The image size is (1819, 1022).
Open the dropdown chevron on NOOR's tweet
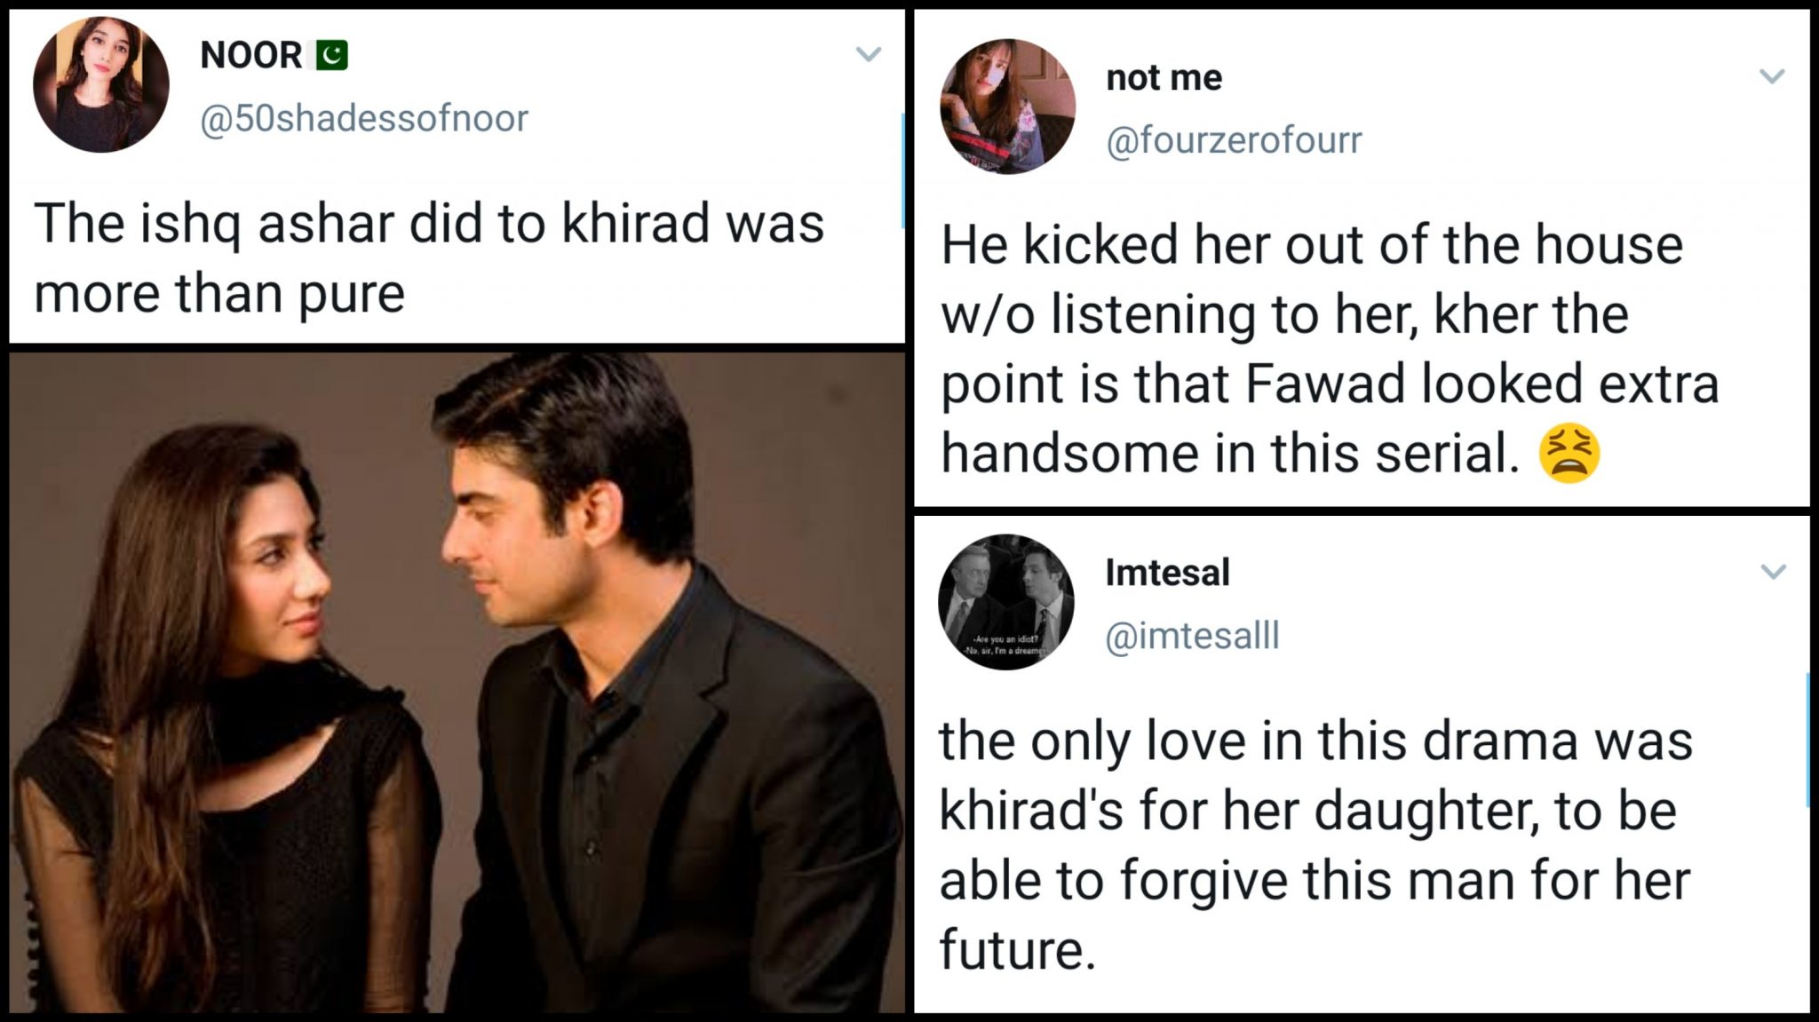866,53
